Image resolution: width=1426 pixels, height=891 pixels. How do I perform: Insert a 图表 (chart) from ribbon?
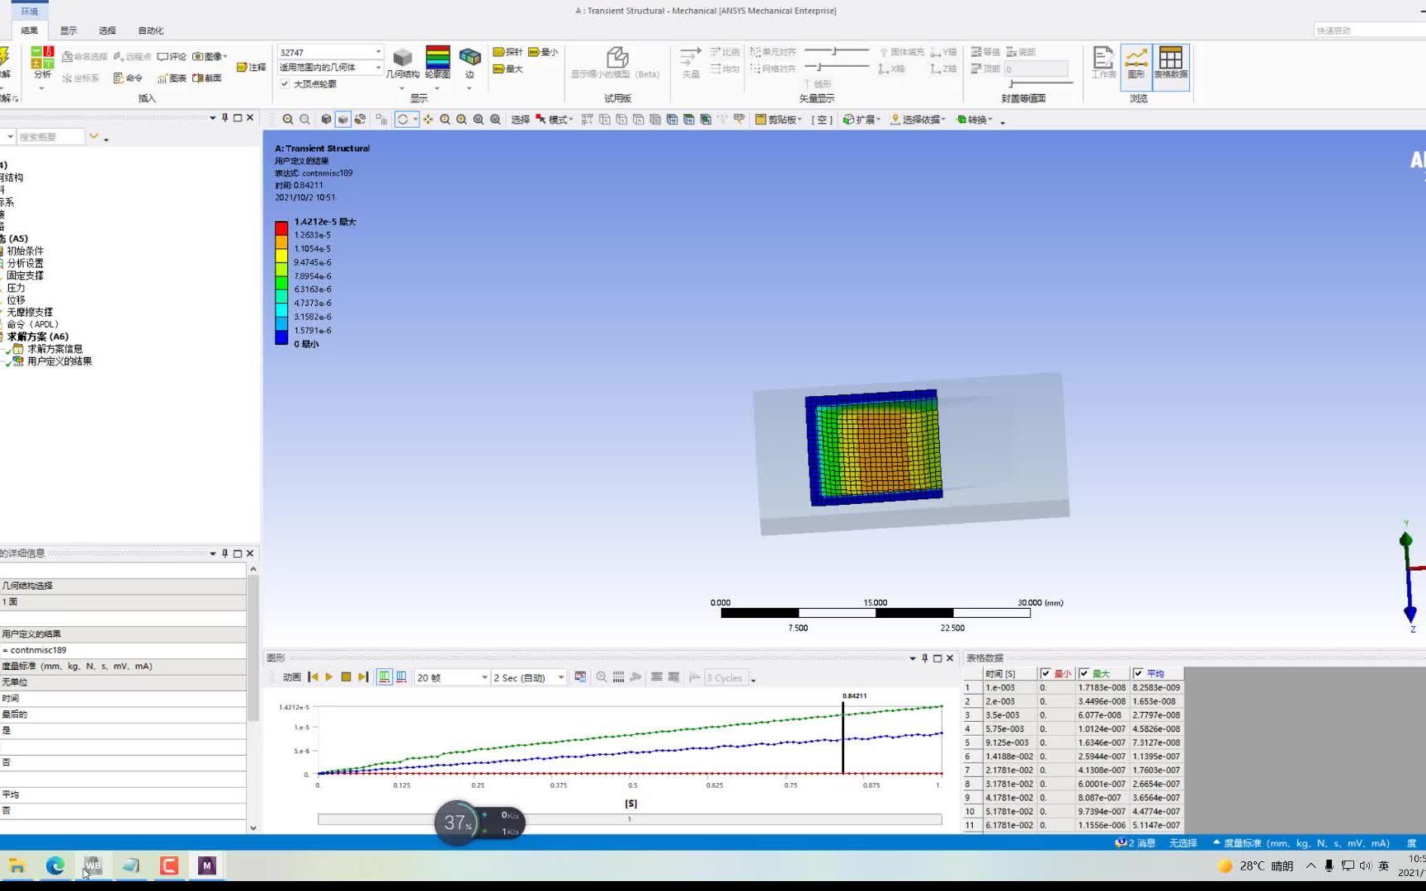(x=172, y=78)
